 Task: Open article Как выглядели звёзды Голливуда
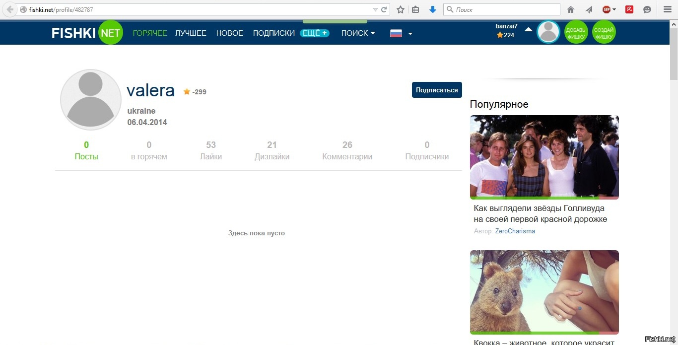541,213
